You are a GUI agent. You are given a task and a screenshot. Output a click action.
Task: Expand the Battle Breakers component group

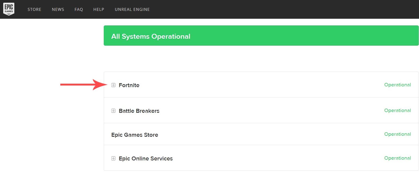[113, 111]
